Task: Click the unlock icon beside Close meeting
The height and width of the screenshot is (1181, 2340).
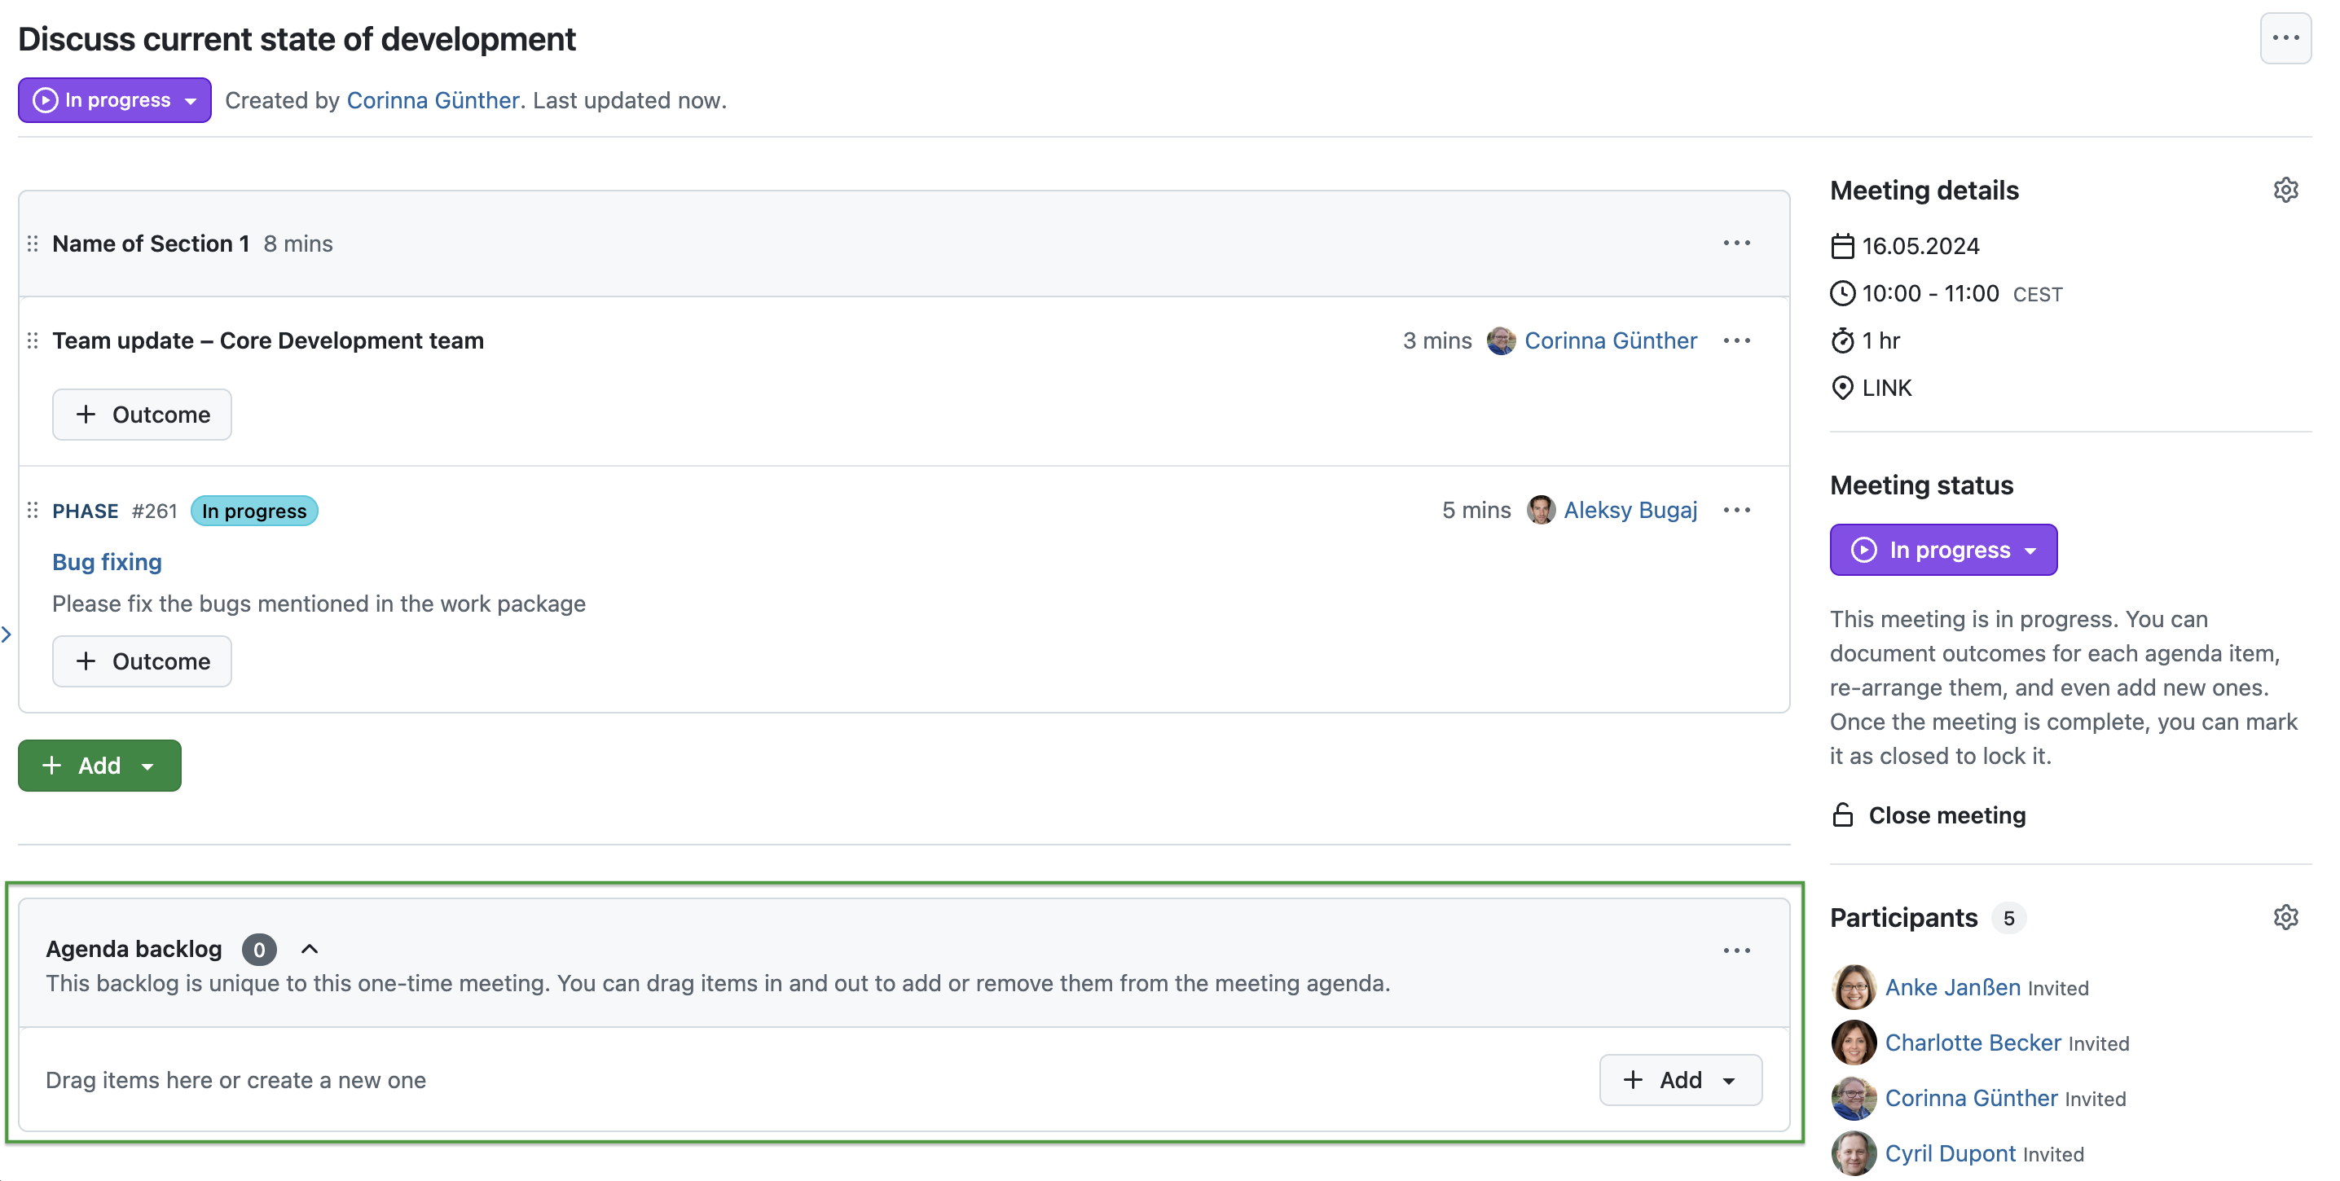Action: point(1843,814)
